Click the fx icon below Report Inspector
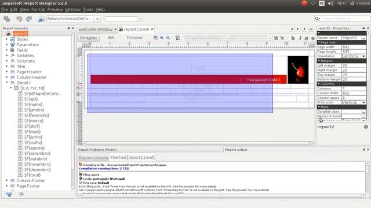371x208 pixels. pos(21,194)
